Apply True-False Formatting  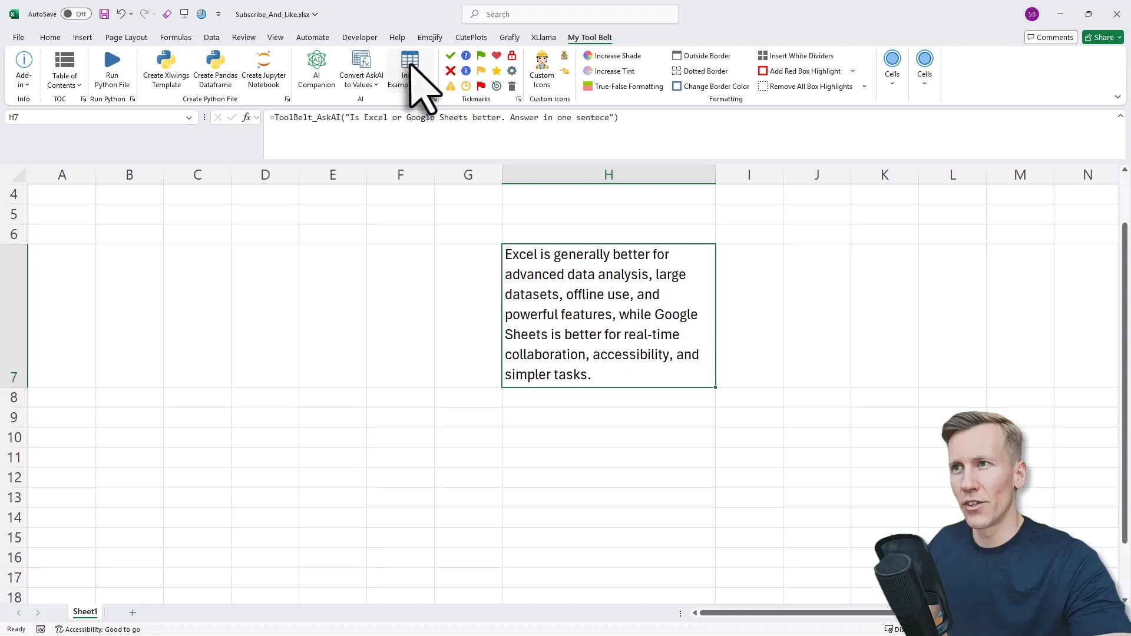coord(623,86)
